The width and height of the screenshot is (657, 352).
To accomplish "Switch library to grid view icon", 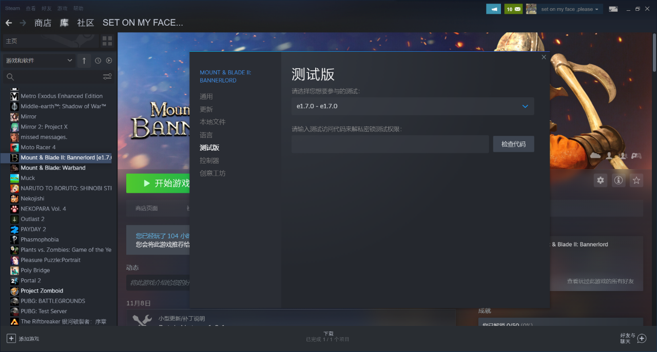I will [107, 40].
